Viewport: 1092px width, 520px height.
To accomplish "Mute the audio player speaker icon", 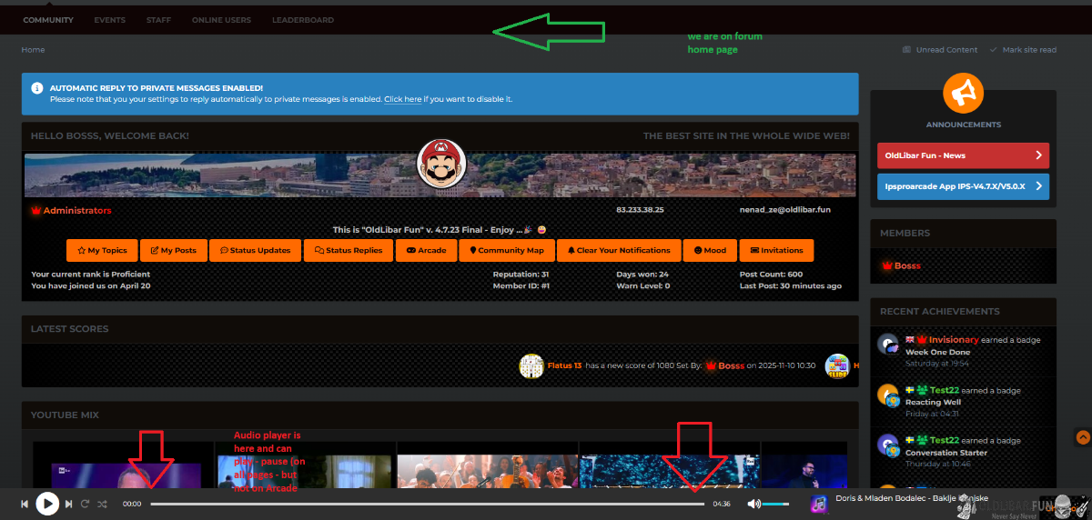I will click(x=753, y=504).
